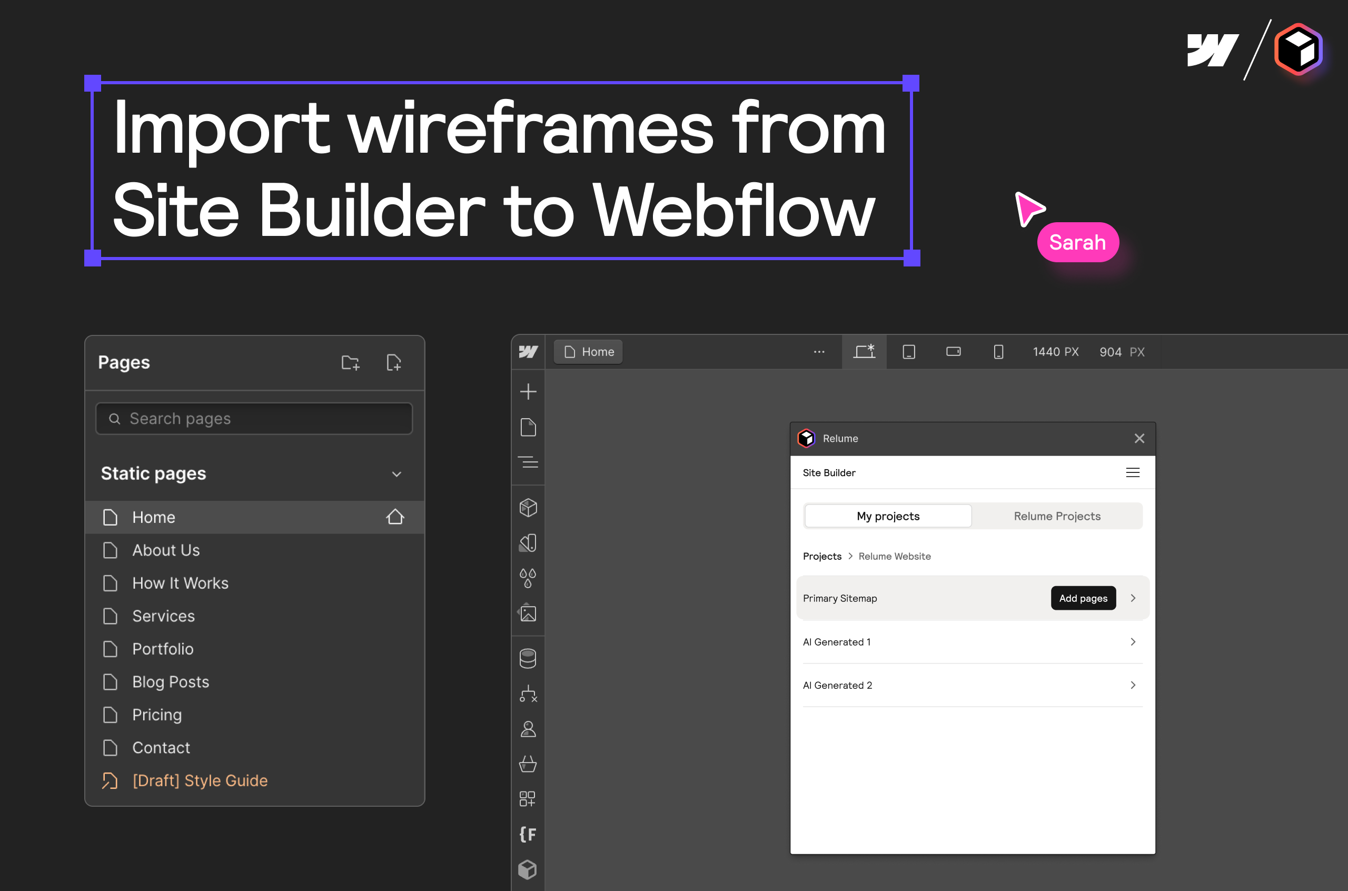Expand the Primary Sitemap chevron
The height and width of the screenshot is (891, 1348).
click(1133, 598)
